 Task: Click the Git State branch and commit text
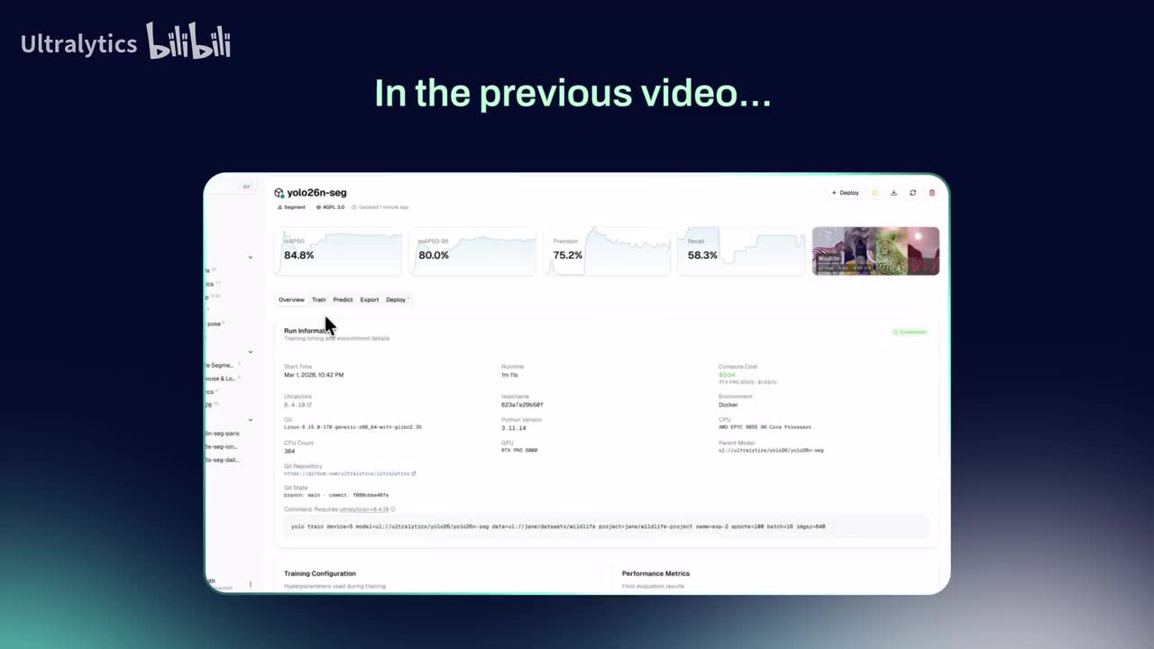(336, 495)
